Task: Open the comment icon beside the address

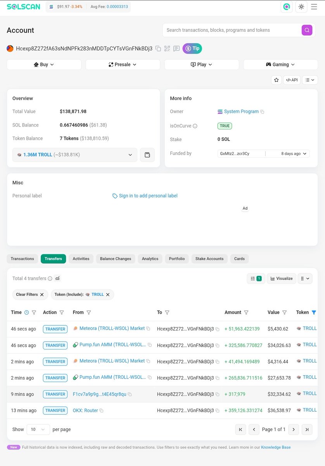Action: (x=176, y=49)
